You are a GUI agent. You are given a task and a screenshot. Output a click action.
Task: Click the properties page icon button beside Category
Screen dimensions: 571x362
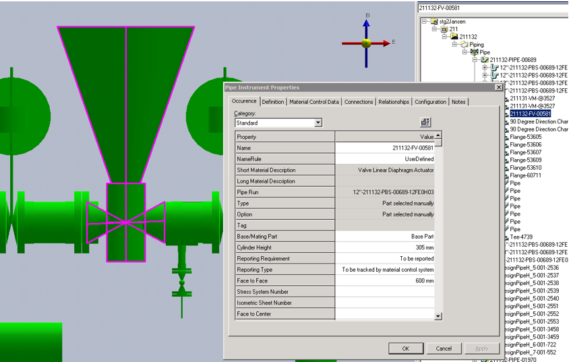[x=425, y=122]
